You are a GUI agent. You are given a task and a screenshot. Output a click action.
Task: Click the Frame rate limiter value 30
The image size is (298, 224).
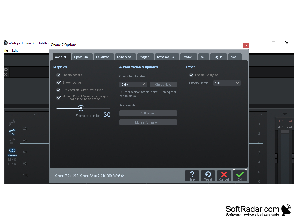pyautogui.click(x=107, y=115)
